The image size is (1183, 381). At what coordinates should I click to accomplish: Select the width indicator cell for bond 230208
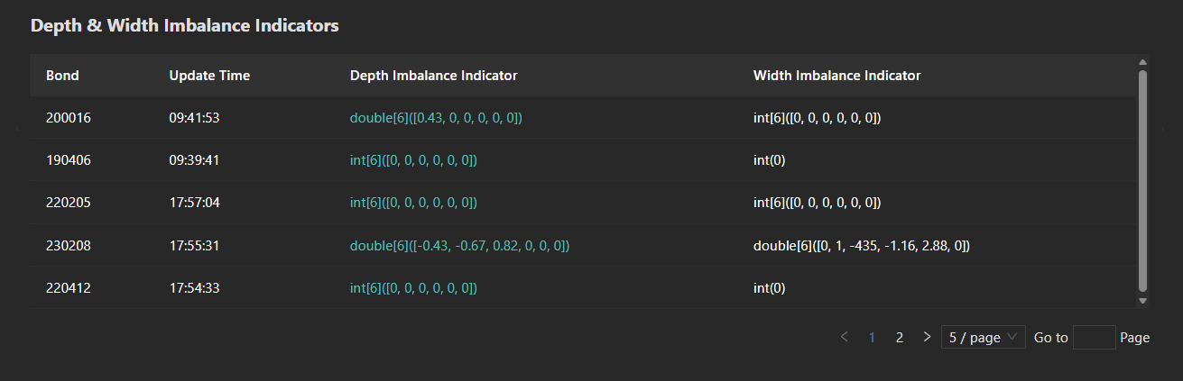[861, 245]
